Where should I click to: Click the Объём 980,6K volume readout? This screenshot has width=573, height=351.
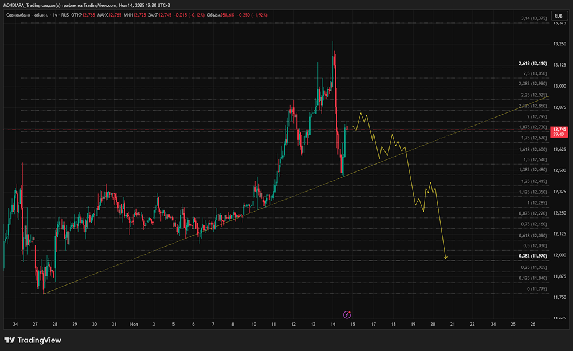point(221,15)
